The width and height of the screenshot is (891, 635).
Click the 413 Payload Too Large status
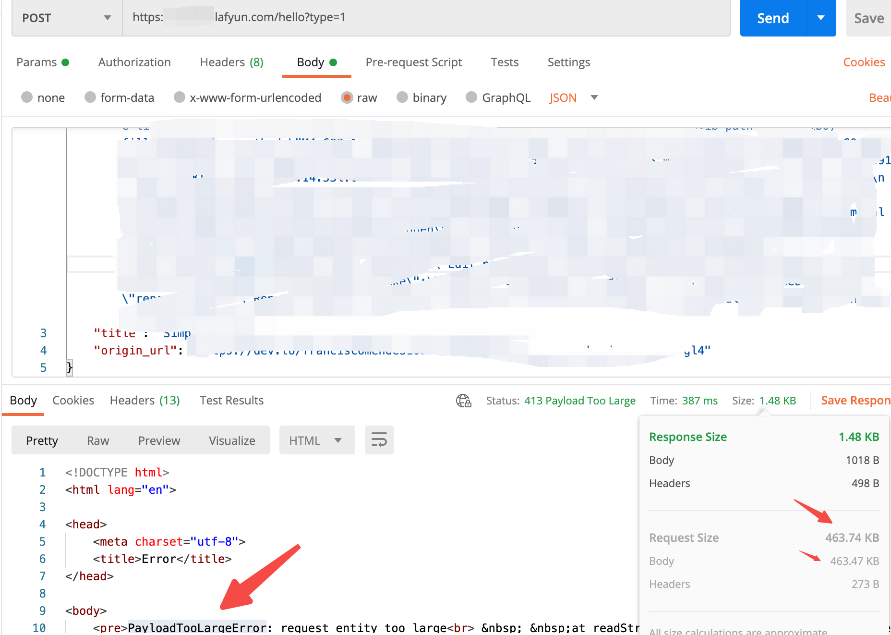580,401
